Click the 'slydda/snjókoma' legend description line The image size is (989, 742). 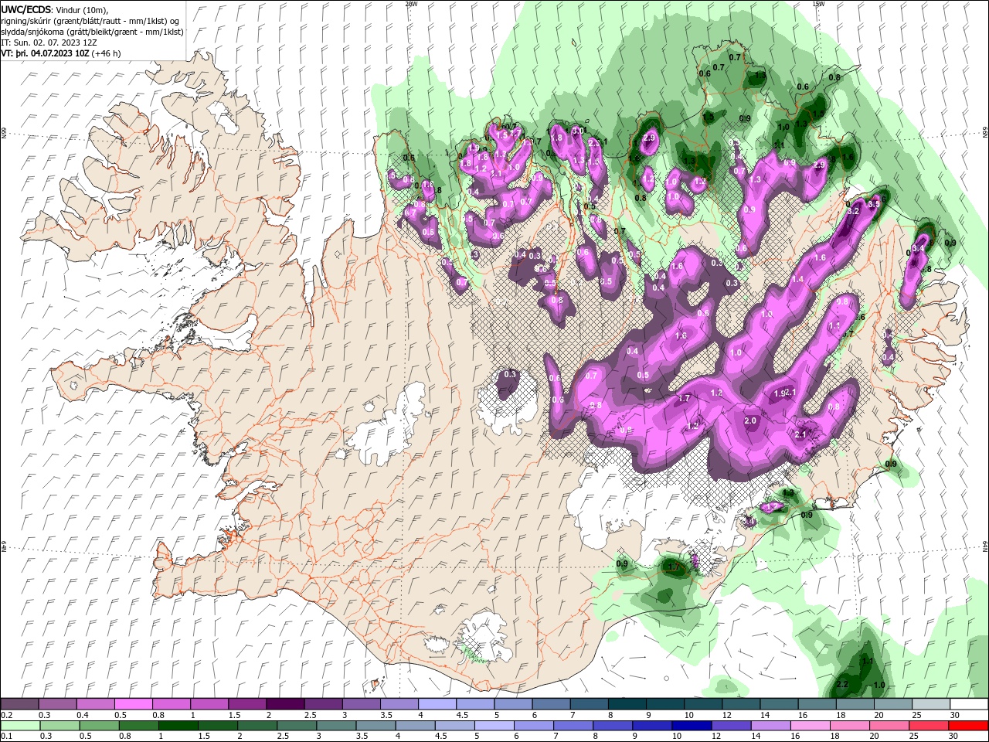coord(92,32)
